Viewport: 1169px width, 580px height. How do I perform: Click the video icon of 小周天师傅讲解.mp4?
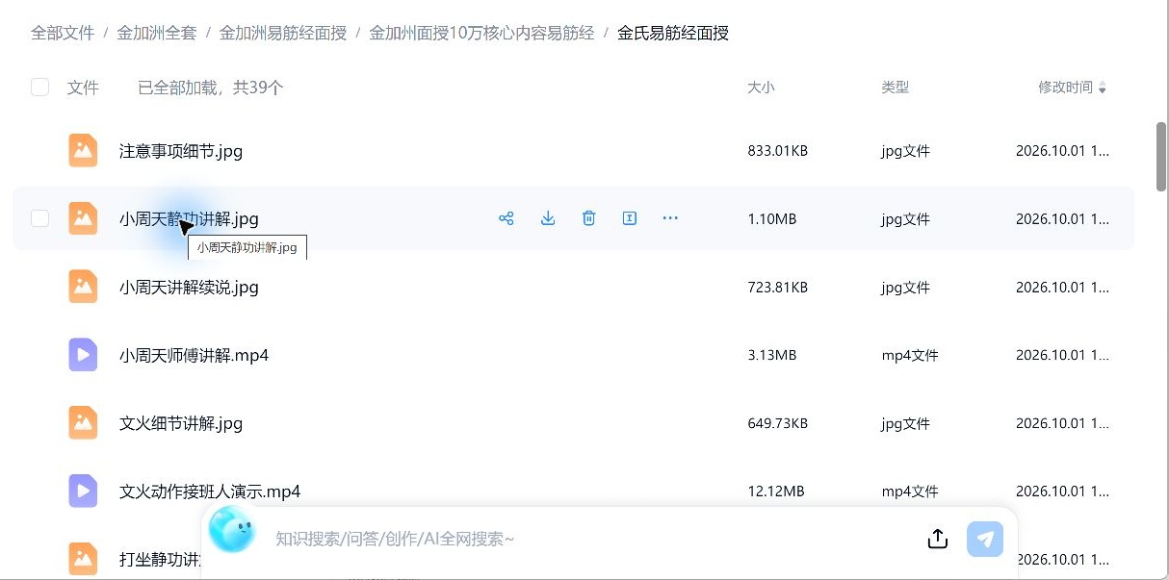[84, 355]
